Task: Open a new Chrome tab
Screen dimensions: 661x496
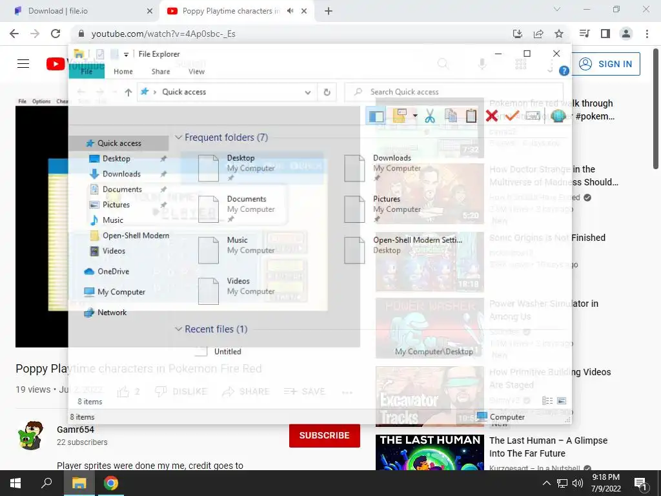Action: [x=329, y=12]
